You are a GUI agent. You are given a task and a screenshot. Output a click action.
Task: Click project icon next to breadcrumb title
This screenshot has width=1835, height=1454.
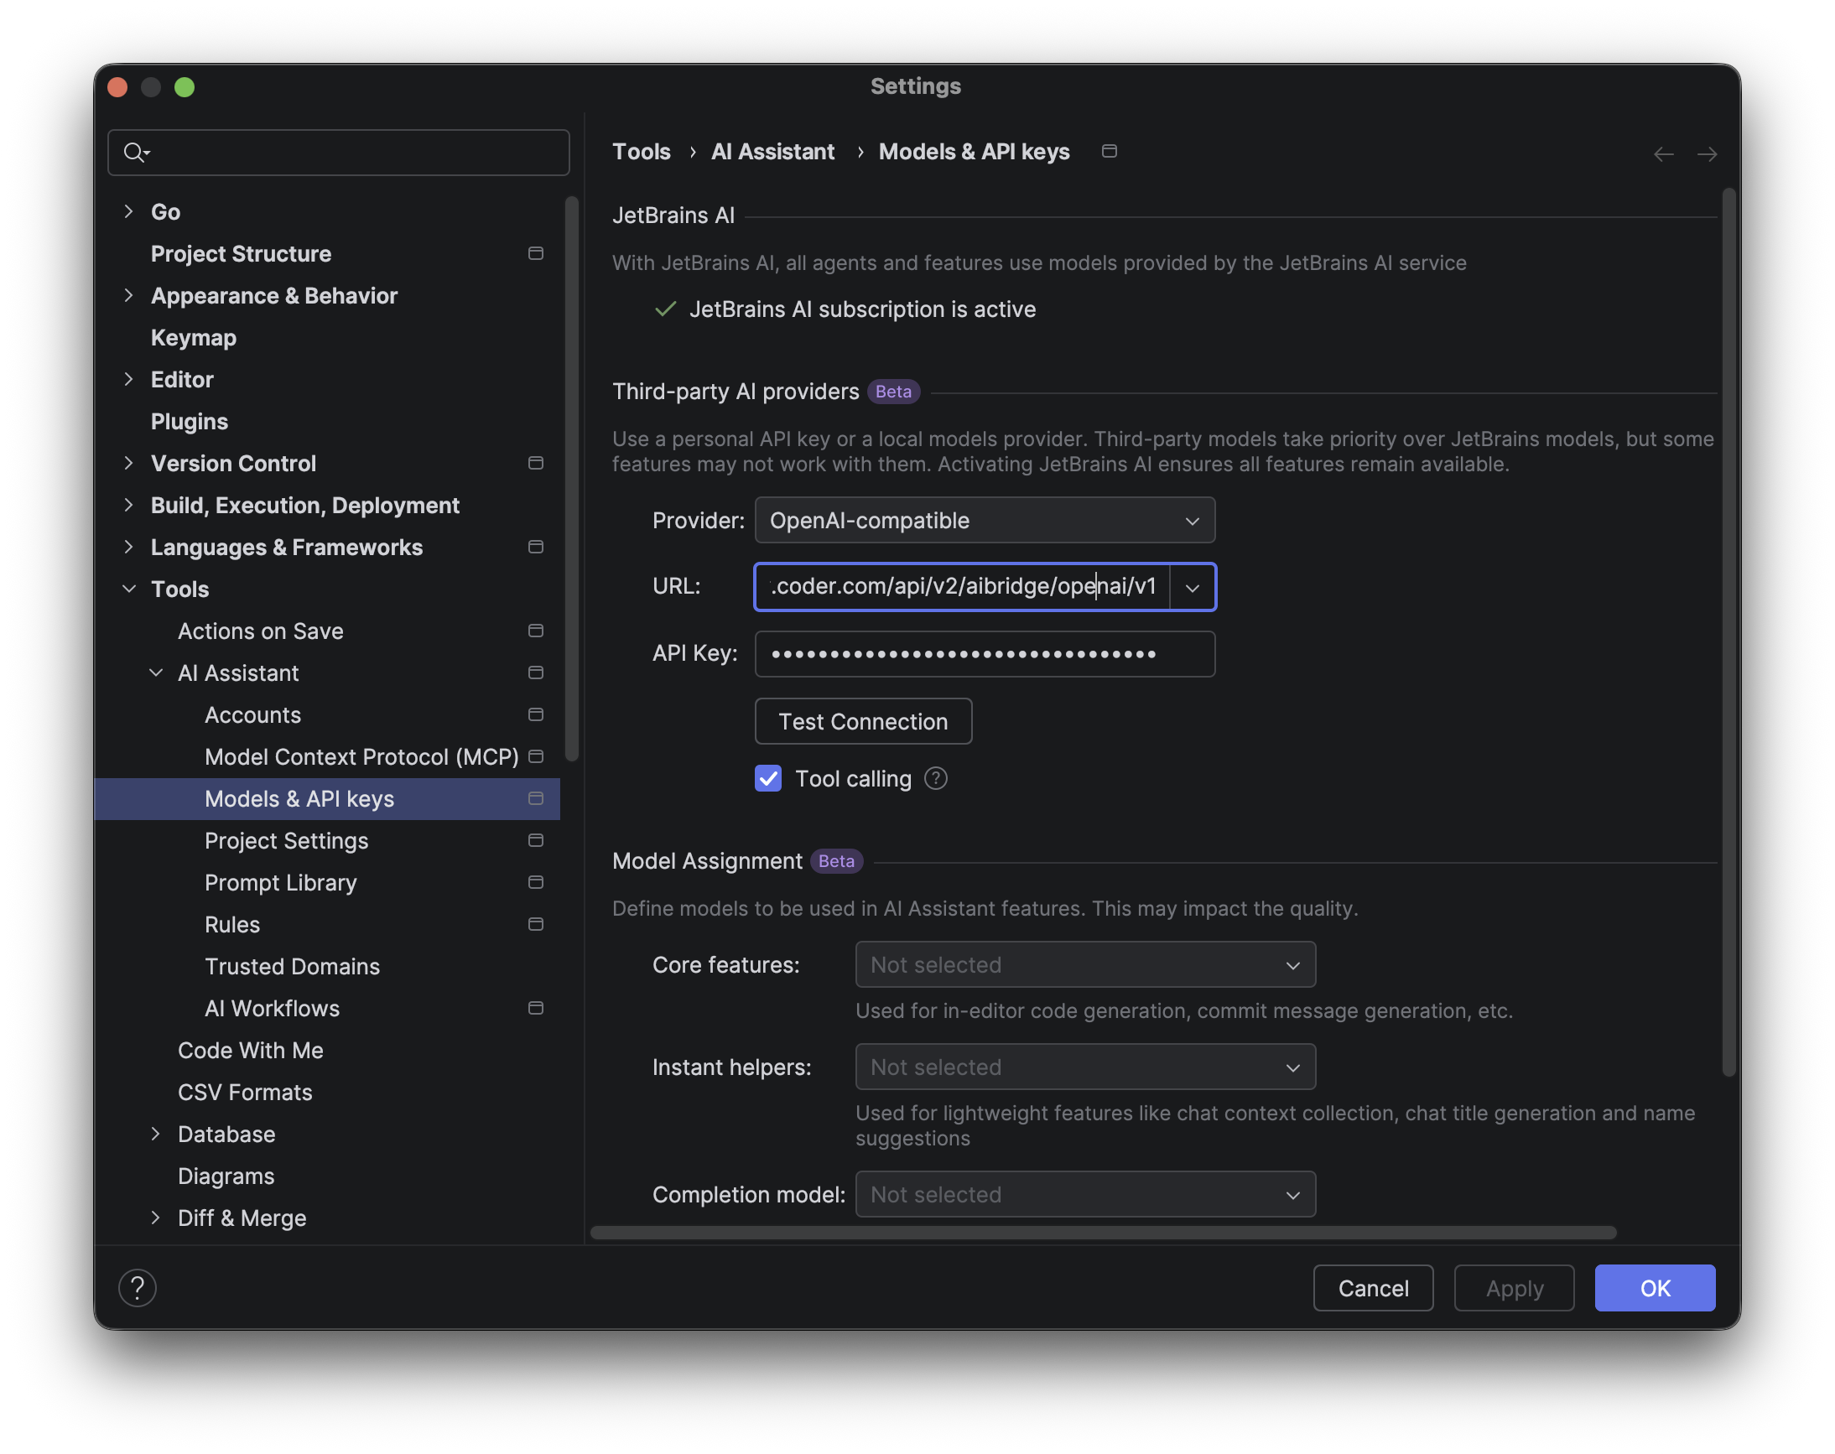1109,152
